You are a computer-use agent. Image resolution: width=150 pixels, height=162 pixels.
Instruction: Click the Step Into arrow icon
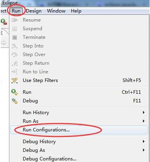14,46
